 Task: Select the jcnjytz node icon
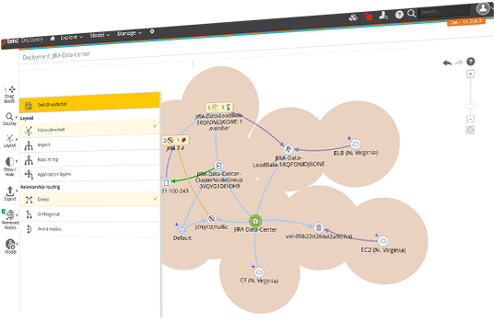tap(211, 218)
